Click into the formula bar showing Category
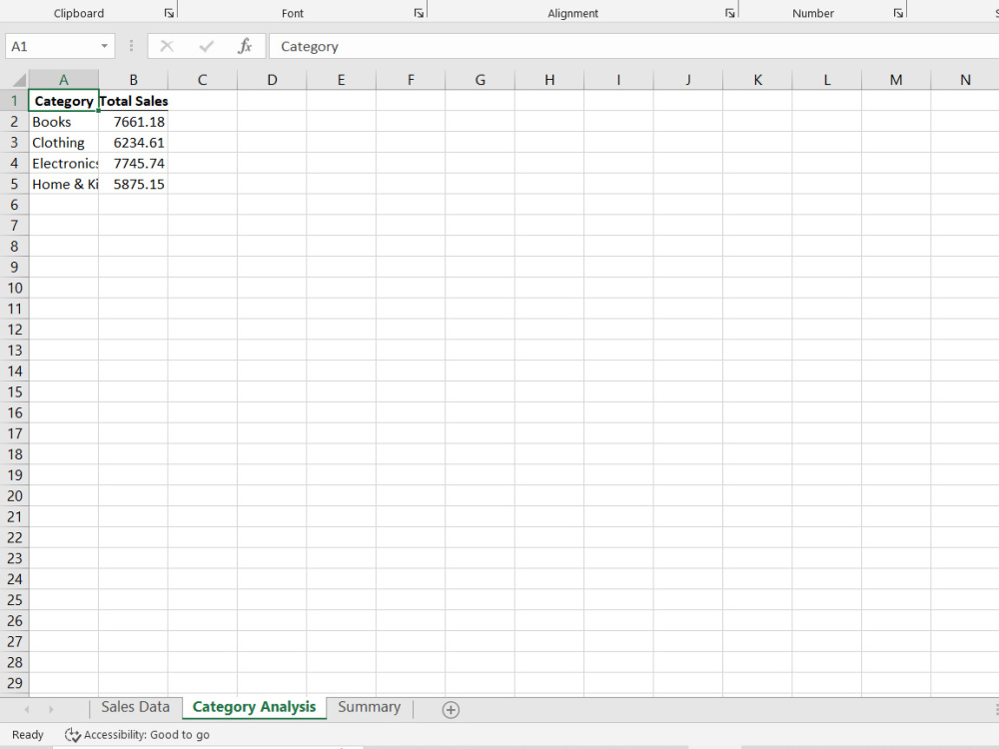The height and width of the screenshot is (749, 999). [634, 46]
